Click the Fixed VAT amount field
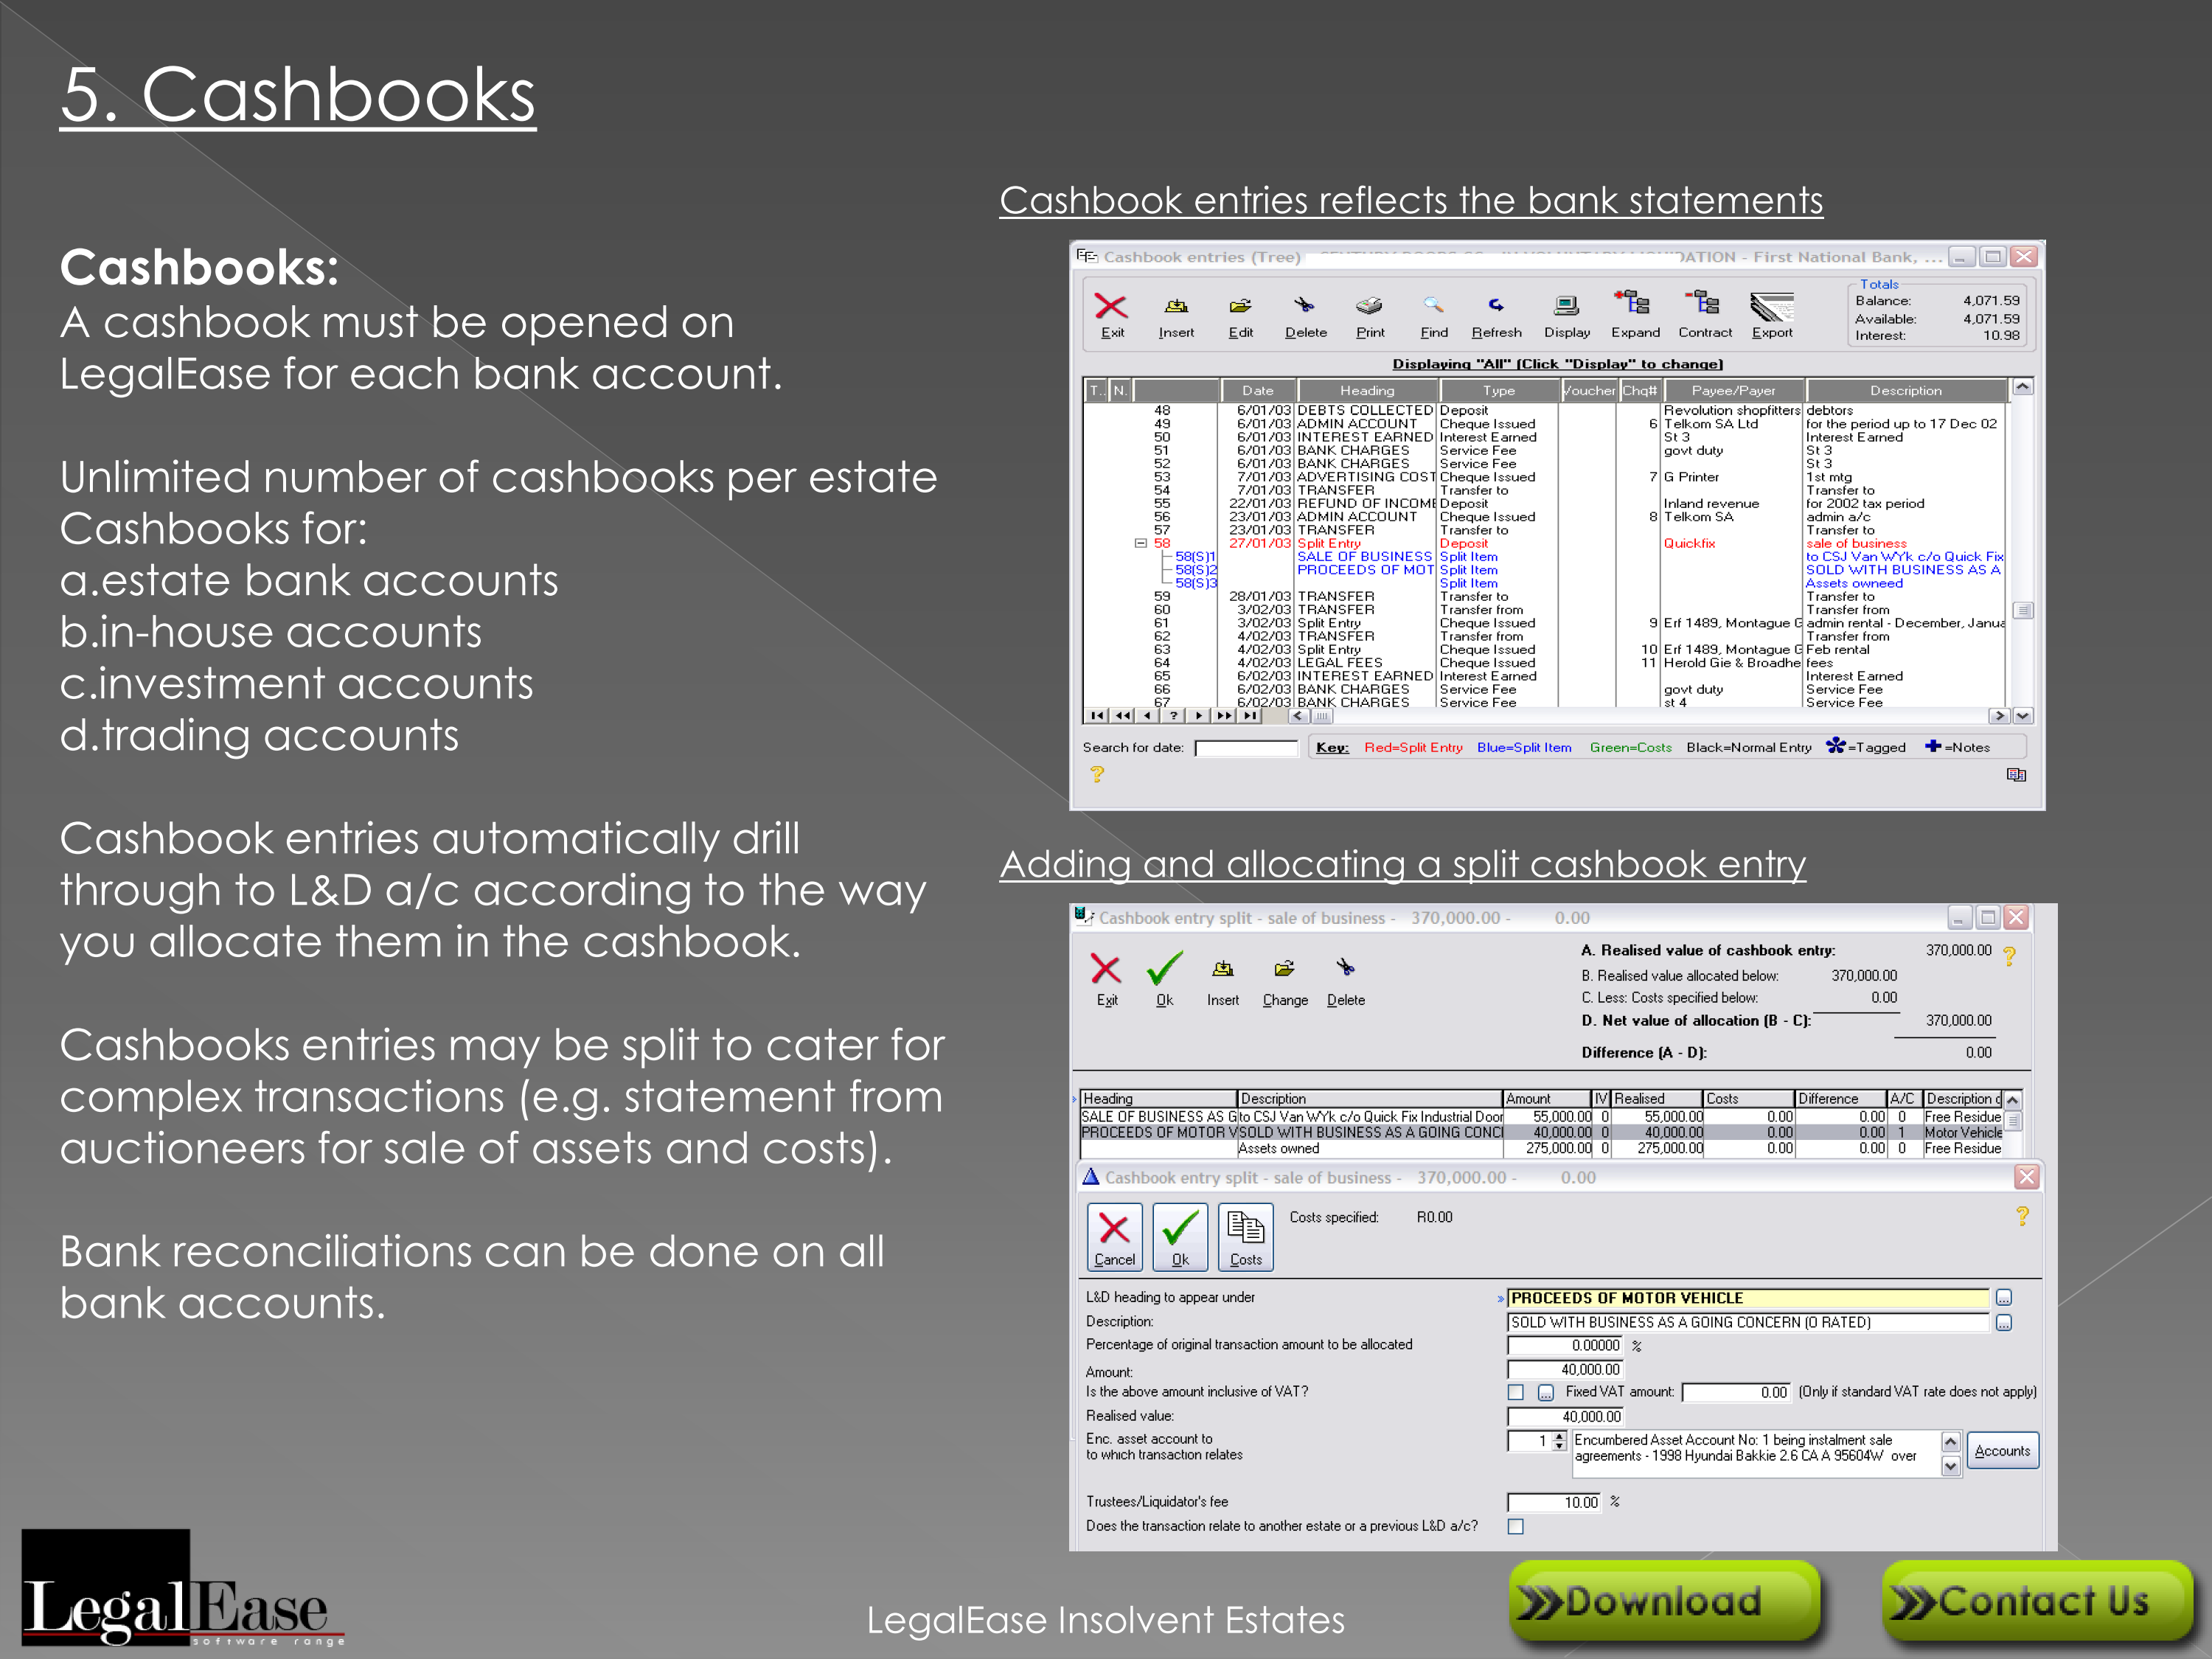2212x1659 pixels. [1736, 1392]
